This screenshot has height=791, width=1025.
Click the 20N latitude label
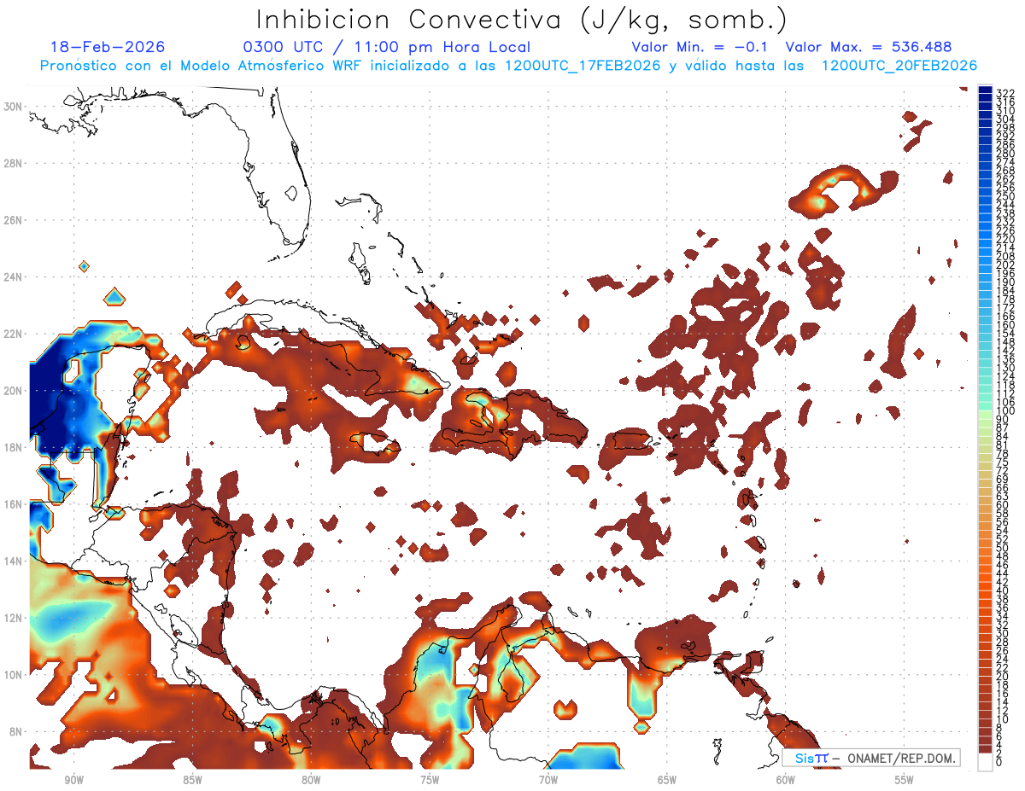click(x=15, y=390)
